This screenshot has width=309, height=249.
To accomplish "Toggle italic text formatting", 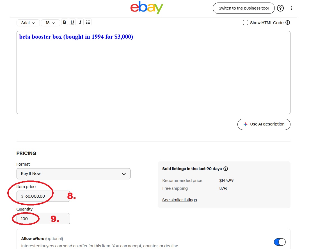I will [80, 22].
